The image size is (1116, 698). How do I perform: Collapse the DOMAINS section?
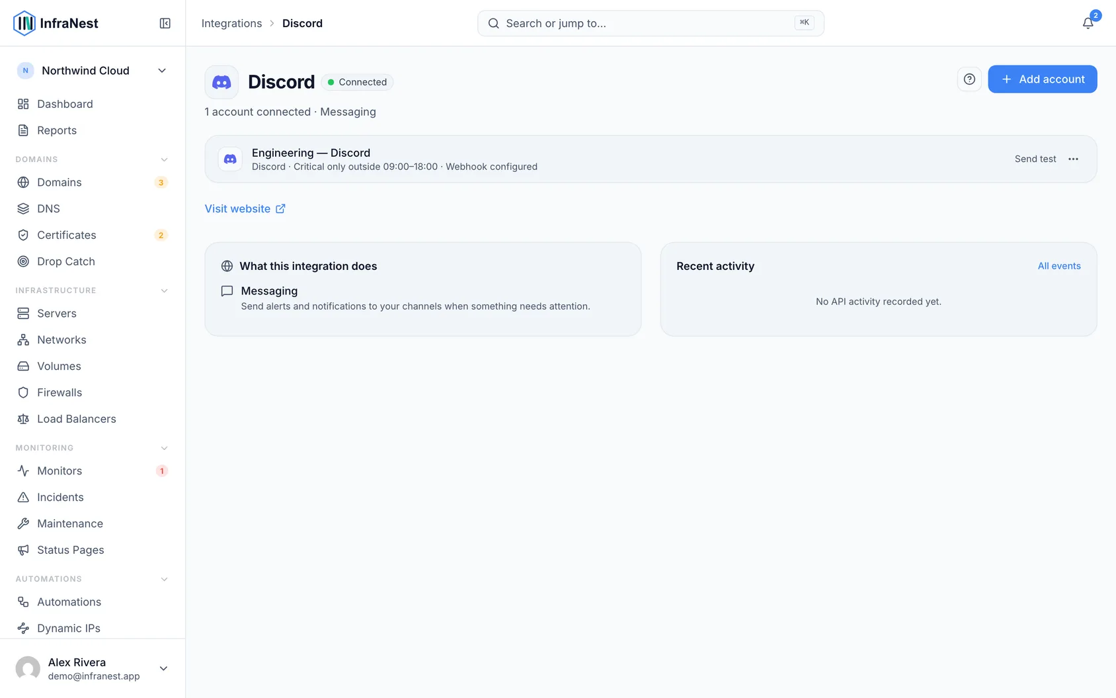point(164,159)
